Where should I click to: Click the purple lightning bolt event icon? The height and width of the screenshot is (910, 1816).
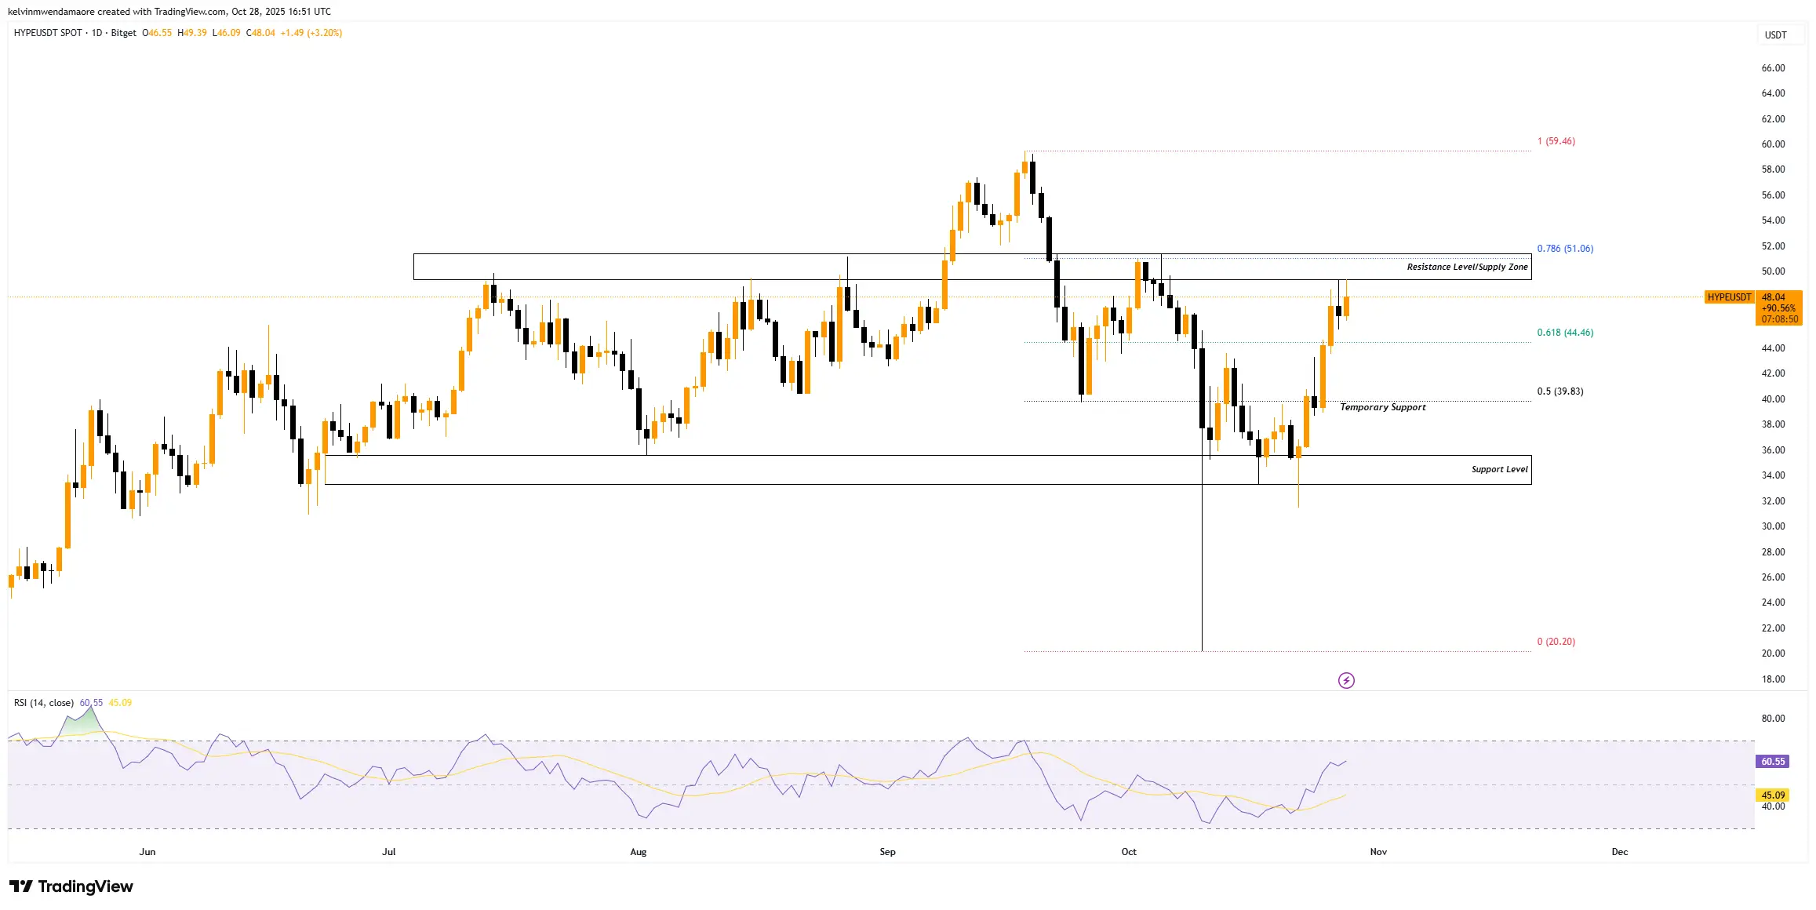click(1347, 679)
